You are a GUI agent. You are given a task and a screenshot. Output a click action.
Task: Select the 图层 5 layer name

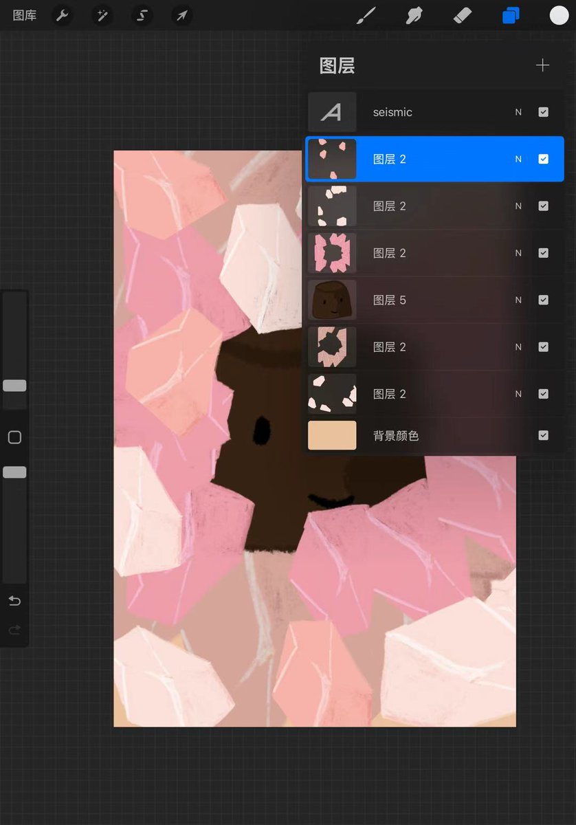[389, 300]
